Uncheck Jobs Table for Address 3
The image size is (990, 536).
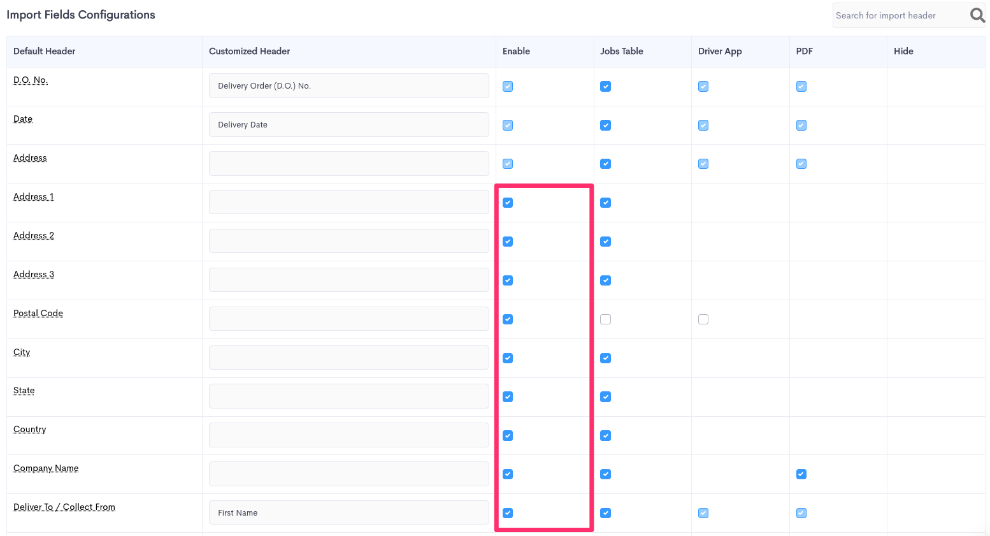coord(605,280)
